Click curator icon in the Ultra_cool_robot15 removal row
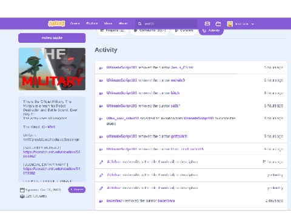This screenshot has width=291, height=218. tap(101, 150)
